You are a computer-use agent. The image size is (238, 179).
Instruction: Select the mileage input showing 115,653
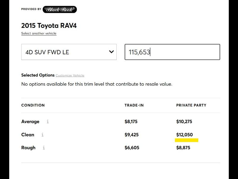pos(173,52)
